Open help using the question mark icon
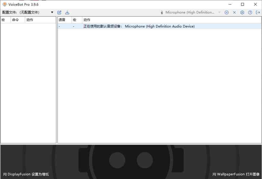Viewport: 262px width, 179px height. [x=249, y=12]
